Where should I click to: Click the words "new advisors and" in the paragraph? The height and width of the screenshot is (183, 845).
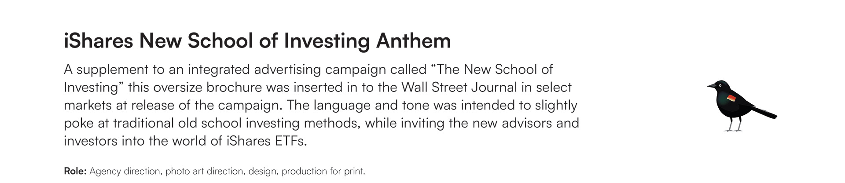(525, 123)
